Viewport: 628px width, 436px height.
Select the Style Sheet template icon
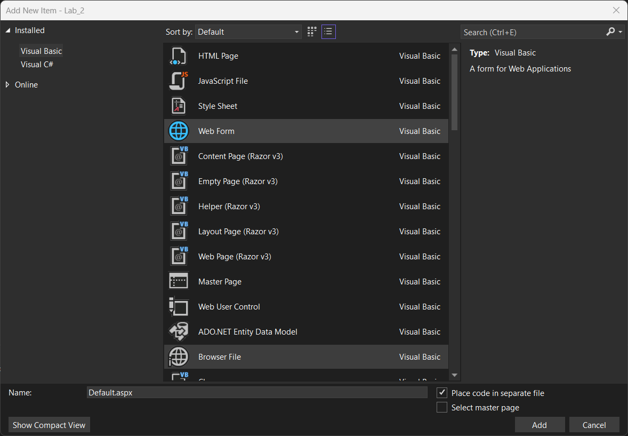pos(178,106)
